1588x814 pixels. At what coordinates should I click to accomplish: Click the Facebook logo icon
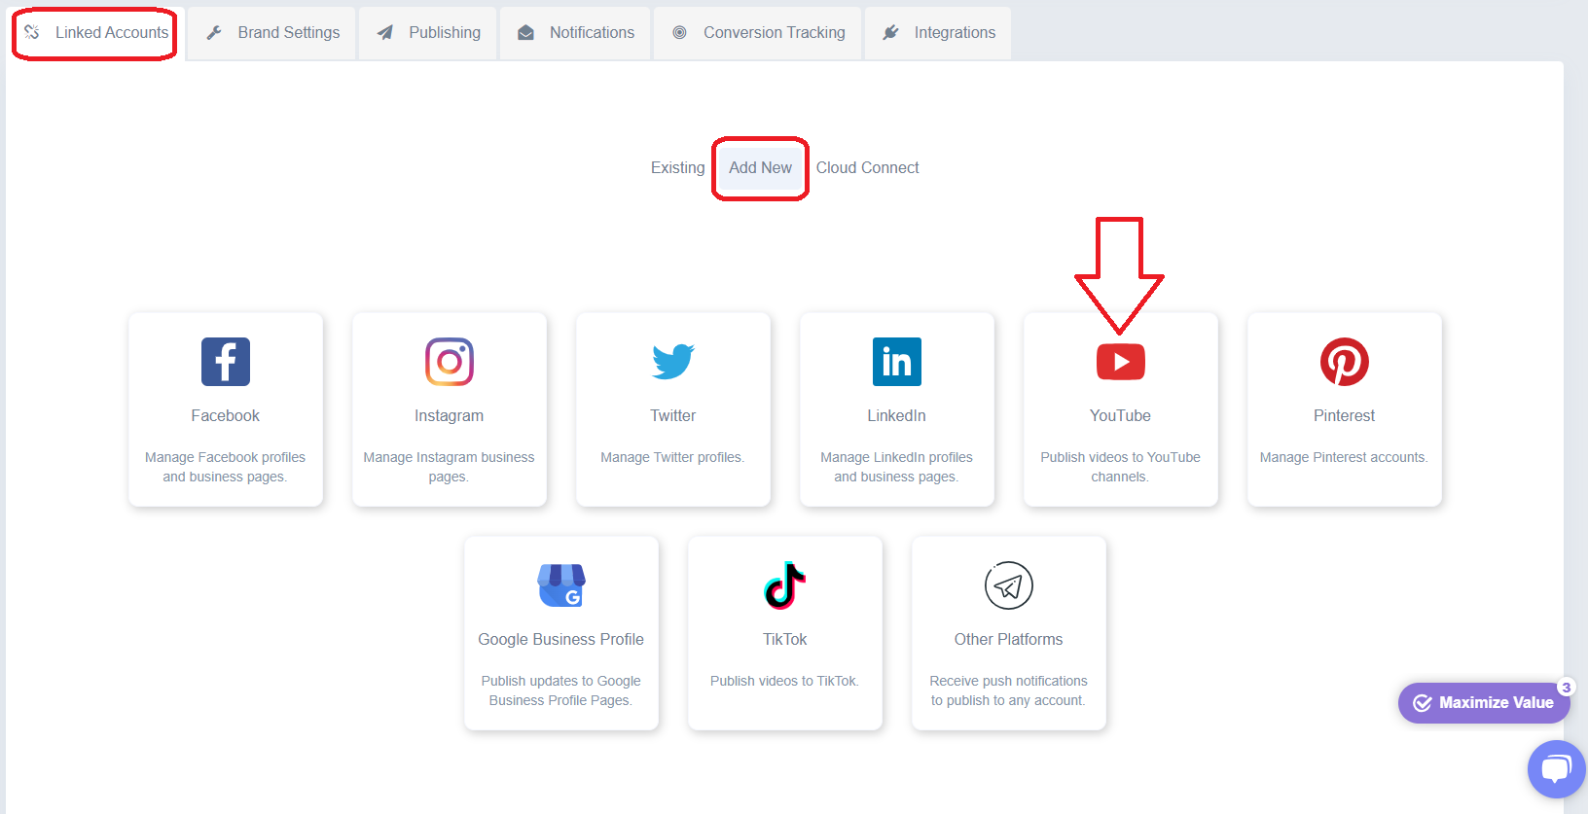coord(226,362)
